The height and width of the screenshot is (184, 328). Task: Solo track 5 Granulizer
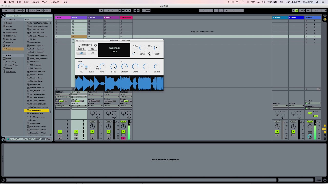pos(123,135)
